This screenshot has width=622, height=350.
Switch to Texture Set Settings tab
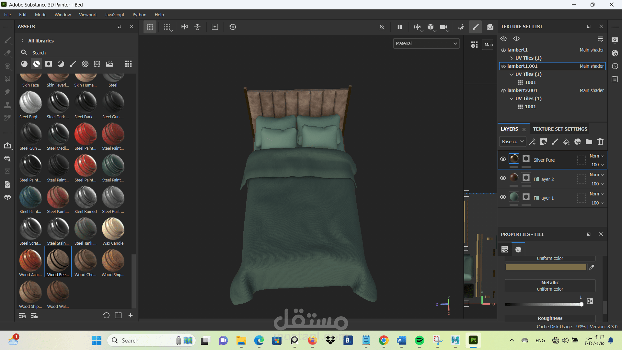pyautogui.click(x=560, y=129)
